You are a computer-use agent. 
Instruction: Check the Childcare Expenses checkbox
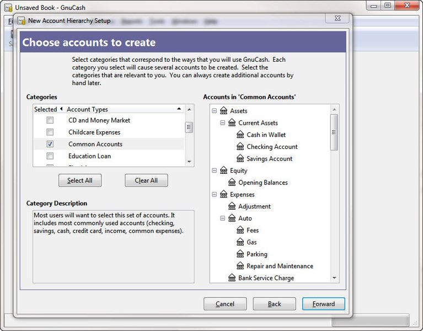pos(50,132)
